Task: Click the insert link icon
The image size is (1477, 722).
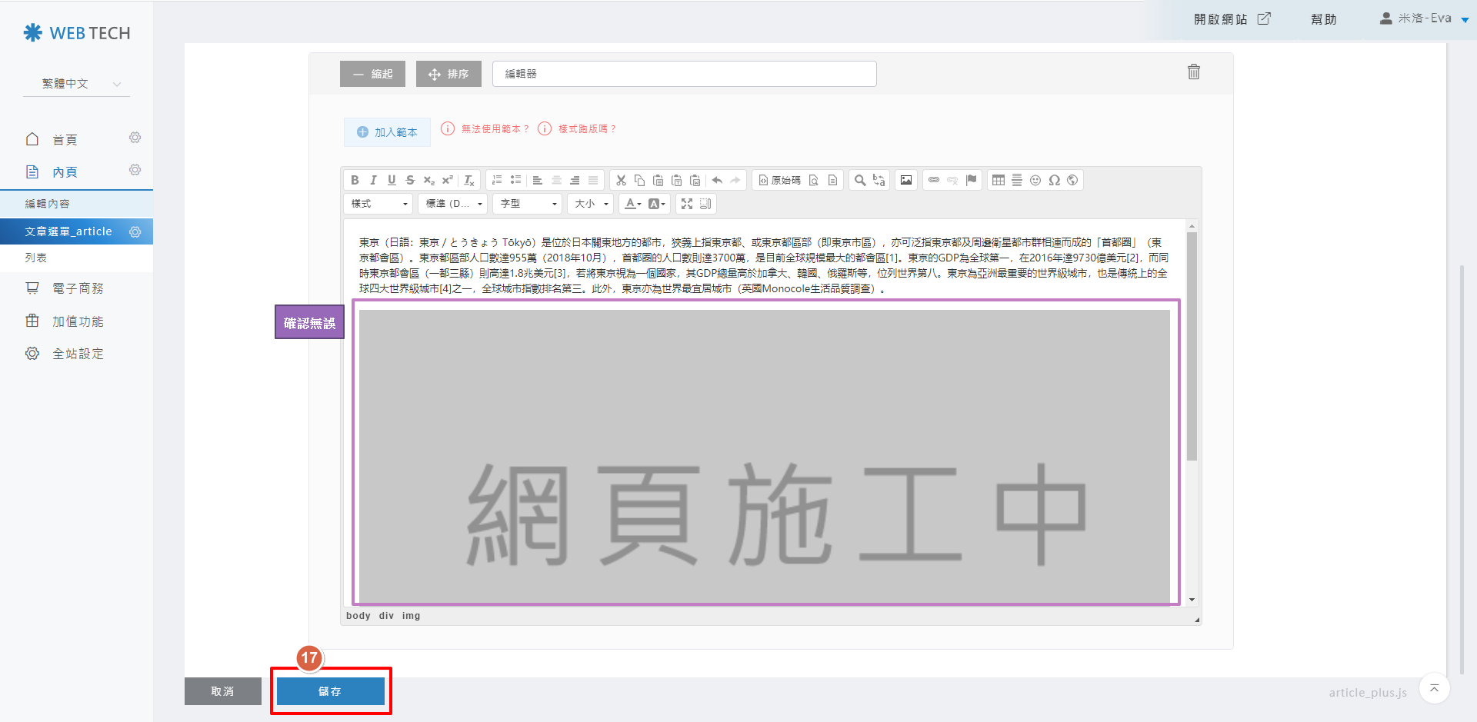Action: 934,180
